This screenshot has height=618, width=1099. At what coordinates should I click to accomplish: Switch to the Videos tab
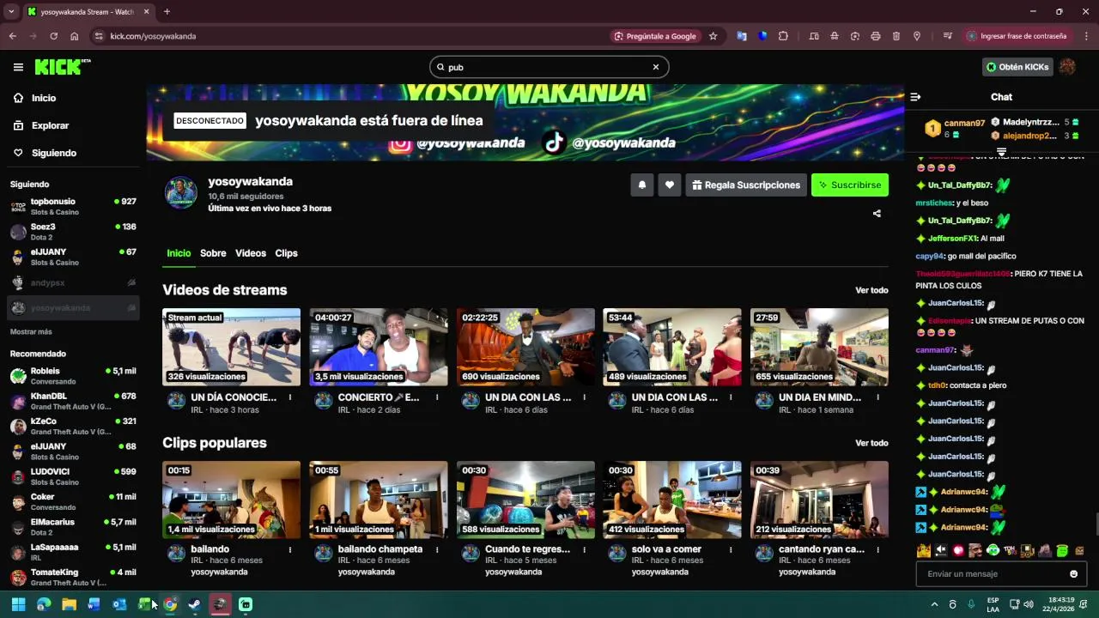pyautogui.click(x=251, y=253)
